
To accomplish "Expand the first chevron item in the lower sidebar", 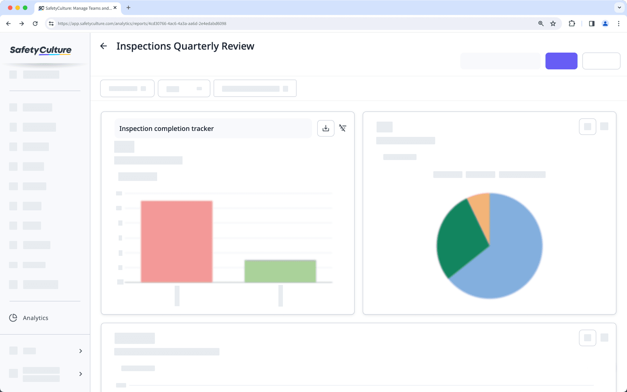I will (x=80, y=351).
